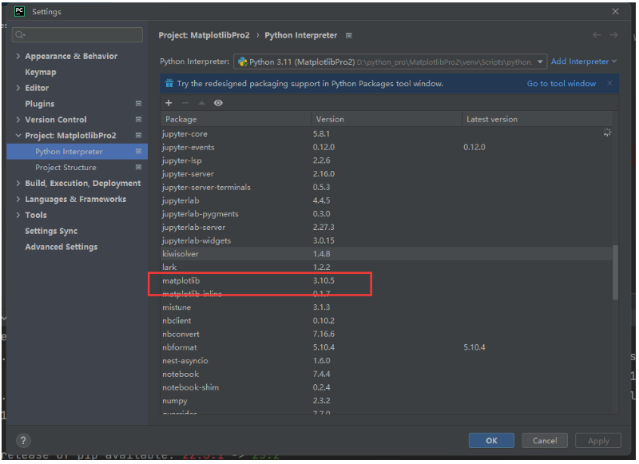639x464 pixels.
Task: Sort by Package column header
Action: click(236, 119)
